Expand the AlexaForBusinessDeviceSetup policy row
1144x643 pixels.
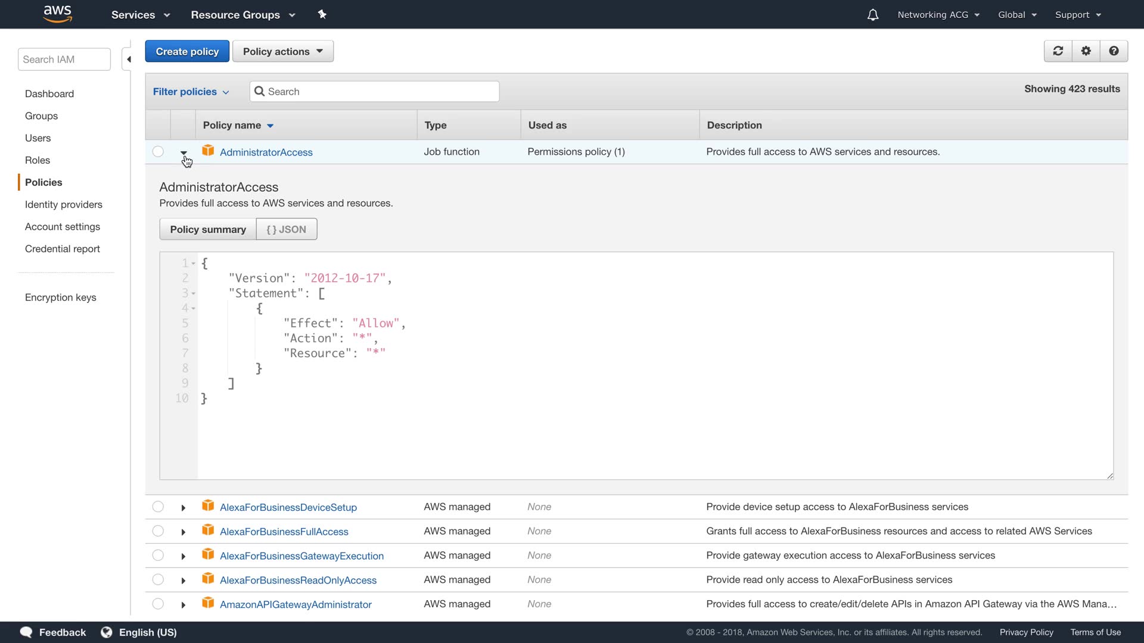[183, 508]
